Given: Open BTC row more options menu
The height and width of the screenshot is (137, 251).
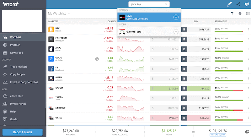Looking at the screenshot, I should click(248, 29).
